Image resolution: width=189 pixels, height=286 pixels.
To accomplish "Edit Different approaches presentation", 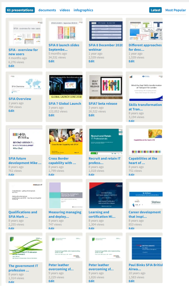I will (132, 61).
